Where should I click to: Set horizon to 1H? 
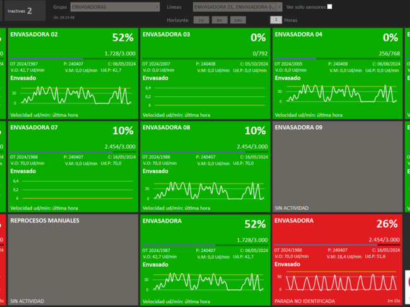point(202,20)
